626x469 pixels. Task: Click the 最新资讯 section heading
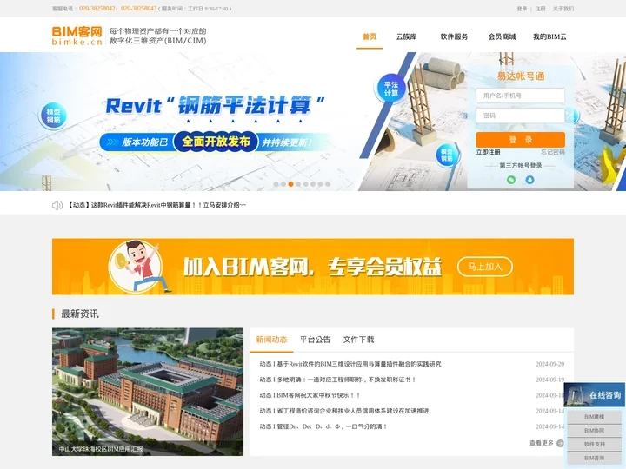point(79,314)
